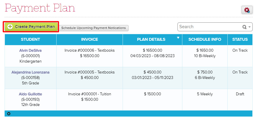Click the settings gear icon top right
The image size is (257, 120).
click(x=247, y=10)
